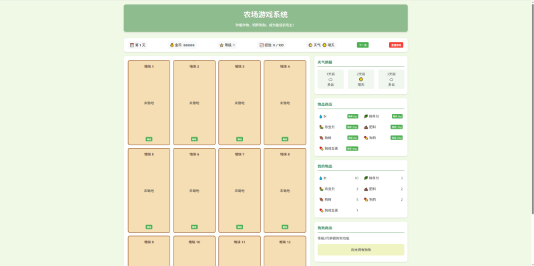Click the green button on 地块 1
The height and width of the screenshot is (266, 534).
coord(149,139)
